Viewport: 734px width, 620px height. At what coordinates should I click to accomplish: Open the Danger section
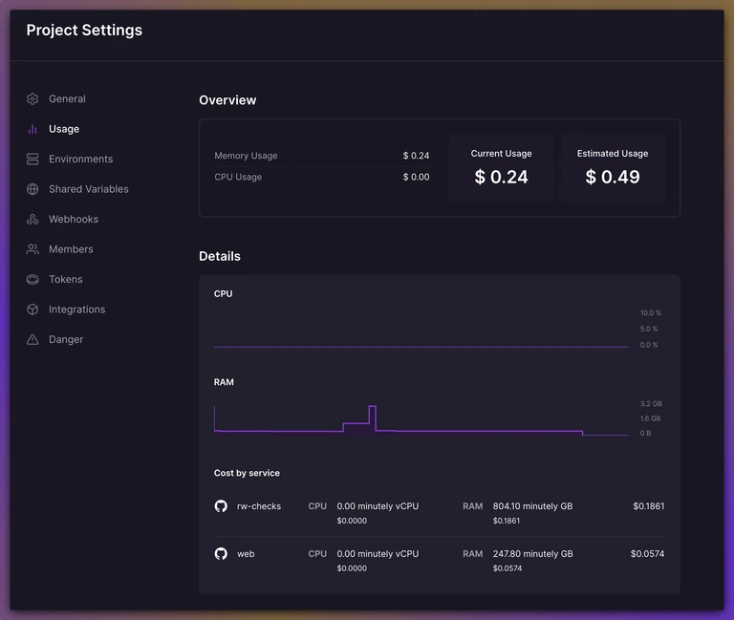tap(66, 339)
